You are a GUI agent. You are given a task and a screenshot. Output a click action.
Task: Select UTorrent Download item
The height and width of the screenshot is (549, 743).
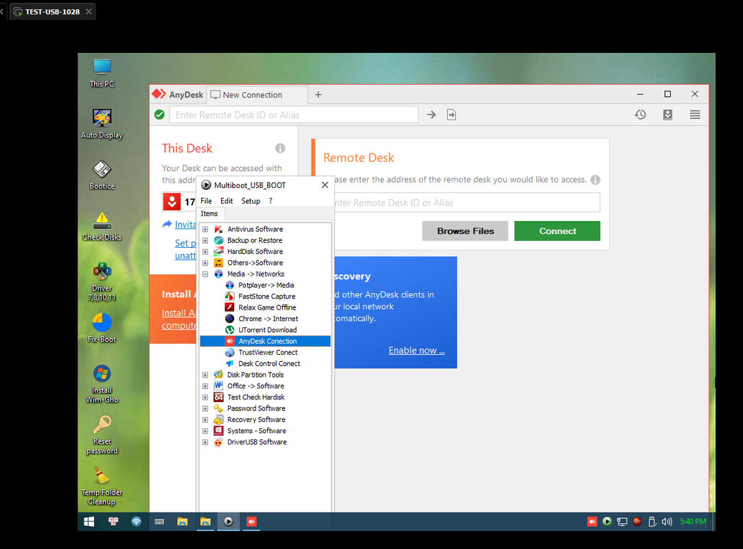coord(267,330)
